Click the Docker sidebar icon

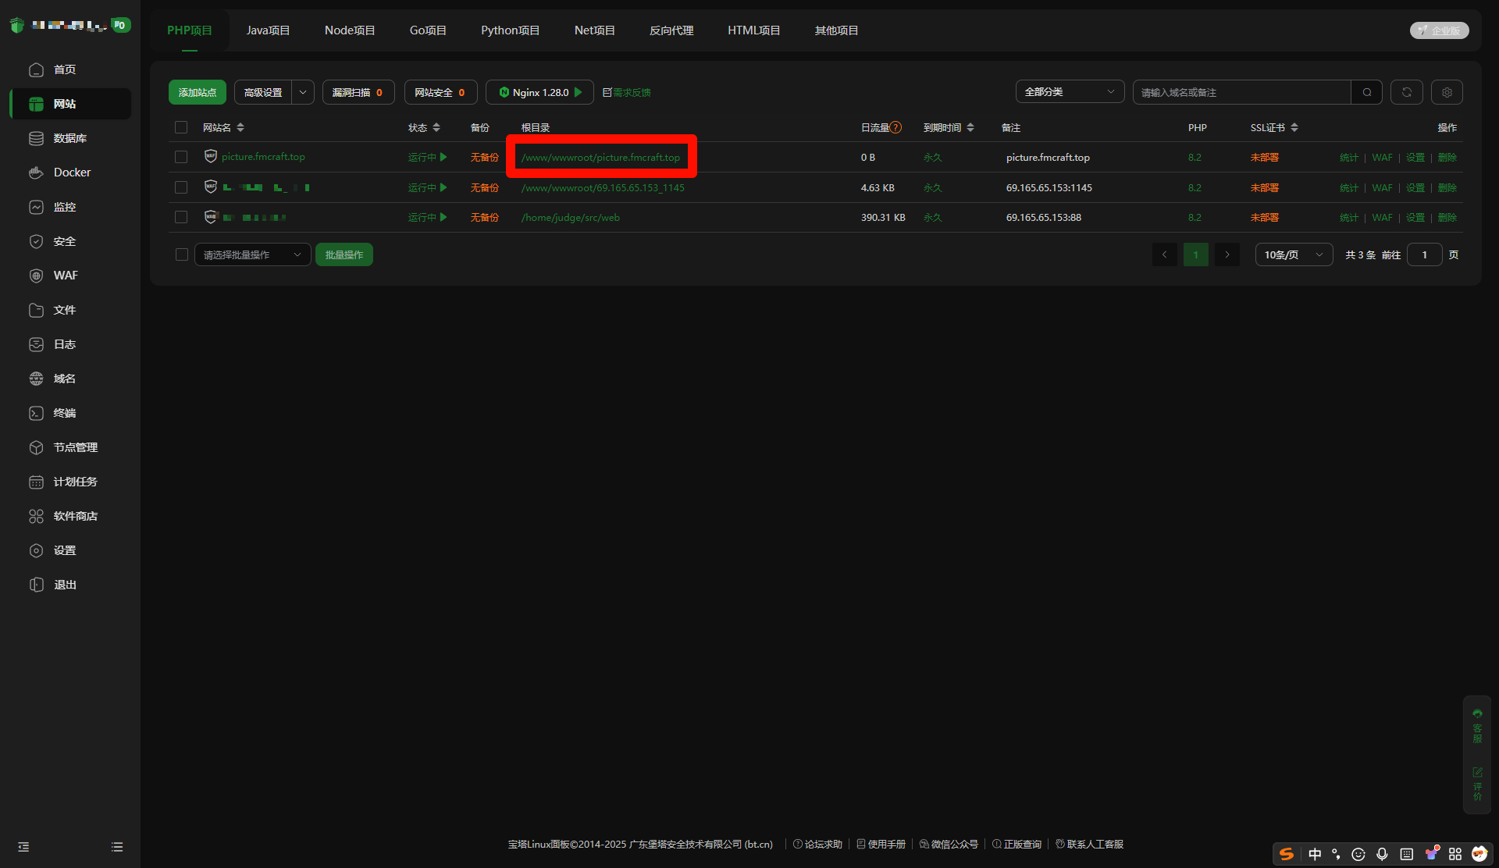click(36, 173)
